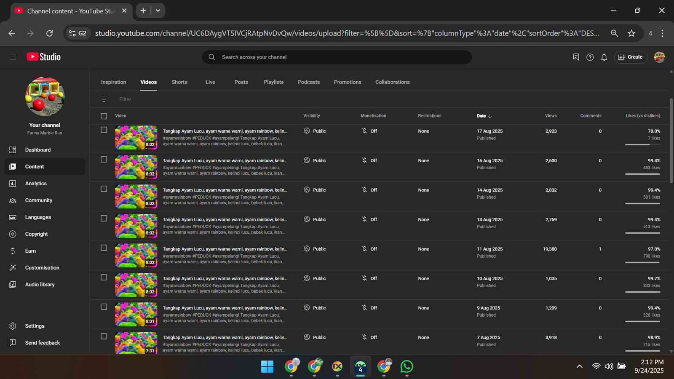
Task: Select checkbox for the 17 Aug 2025 video
Action: pos(104,130)
